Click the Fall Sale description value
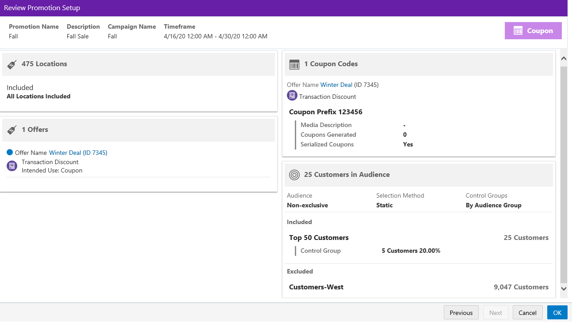Image resolution: width=572 pixels, height=322 pixels. pyautogui.click(x=78, y=36)
